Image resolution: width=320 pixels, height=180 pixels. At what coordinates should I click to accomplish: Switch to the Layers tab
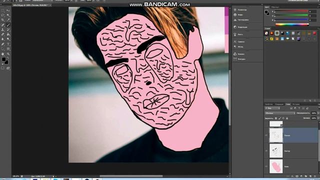pos(288,104)
